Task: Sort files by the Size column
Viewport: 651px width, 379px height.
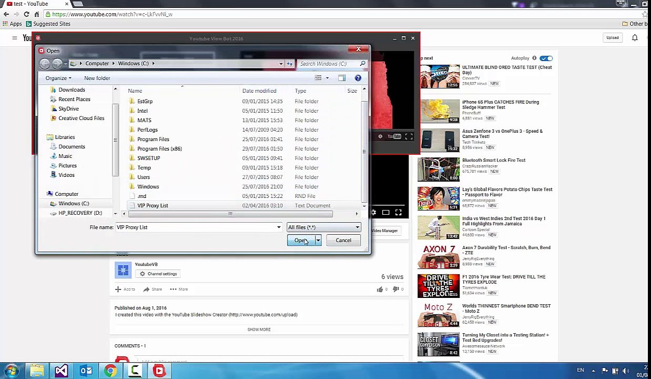Action: tap(352, 91)
